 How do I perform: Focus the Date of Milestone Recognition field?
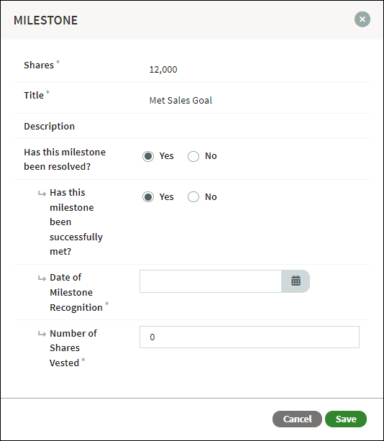click(211, 281)
